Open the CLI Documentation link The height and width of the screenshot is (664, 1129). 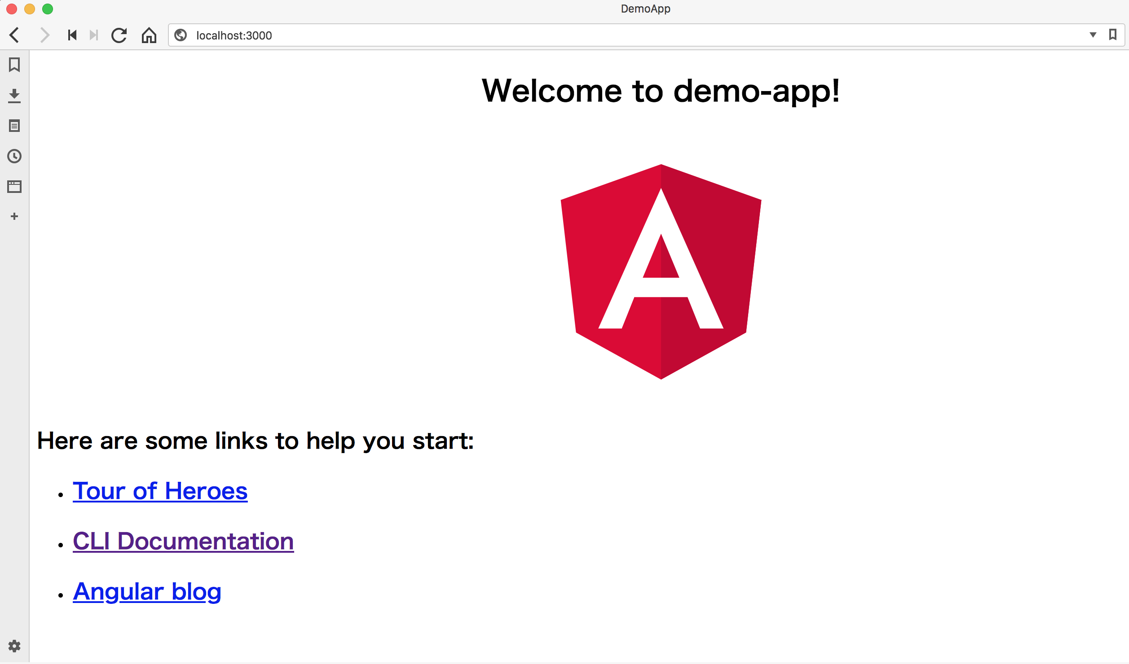click(x=183, y=541)
